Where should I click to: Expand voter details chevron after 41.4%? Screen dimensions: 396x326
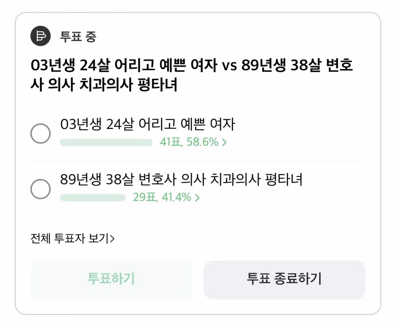click(198, 198)
